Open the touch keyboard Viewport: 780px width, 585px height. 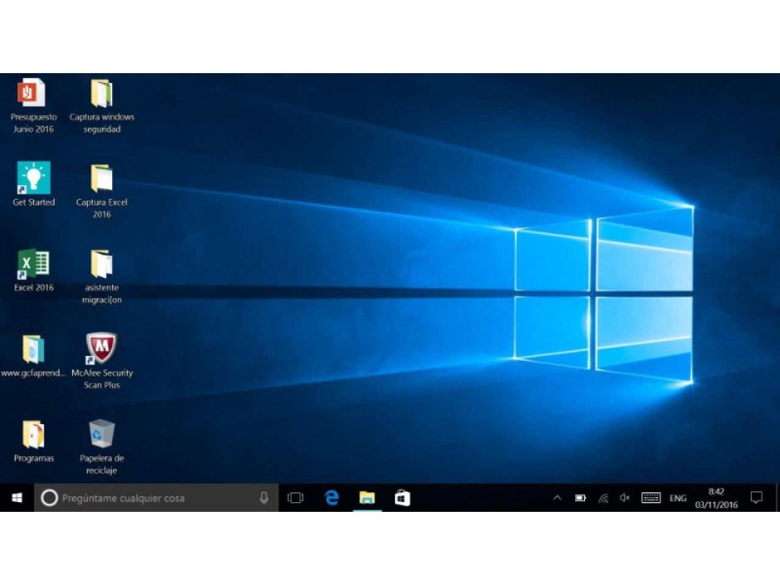pos(651,498)
